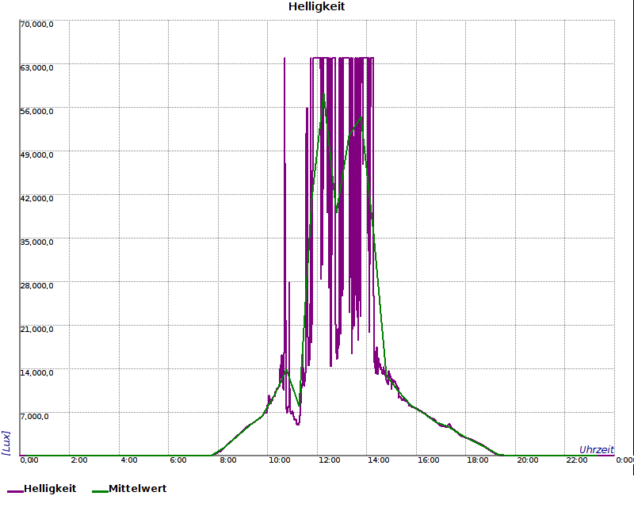The image size is (634, 515).
Task: Click the 63,000,0 y-axis value
Action: tap(36, 68)
